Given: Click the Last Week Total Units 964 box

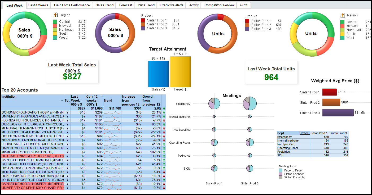Looking at the screenshot, I should [271, 72].
